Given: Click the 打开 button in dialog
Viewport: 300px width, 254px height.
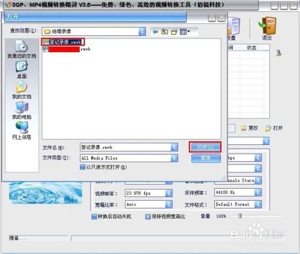Looking at the screenshot, I should 205,147.
